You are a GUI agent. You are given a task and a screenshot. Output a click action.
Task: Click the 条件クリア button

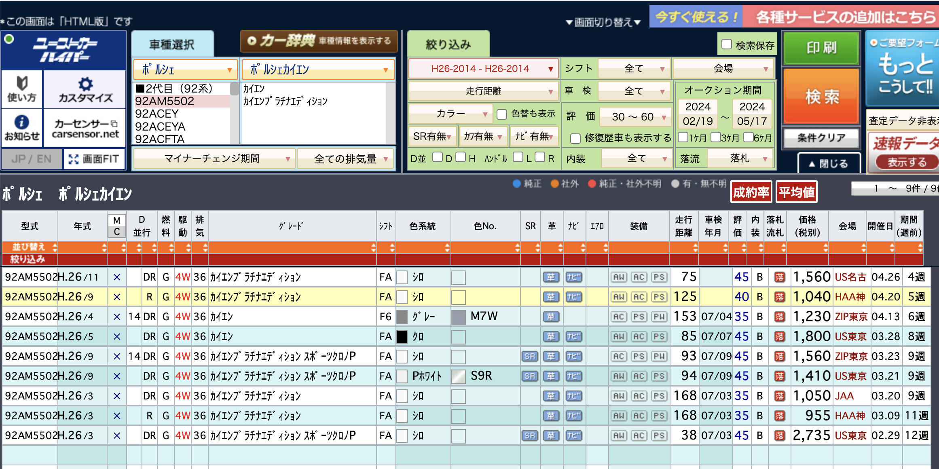[x=821, y=138]
